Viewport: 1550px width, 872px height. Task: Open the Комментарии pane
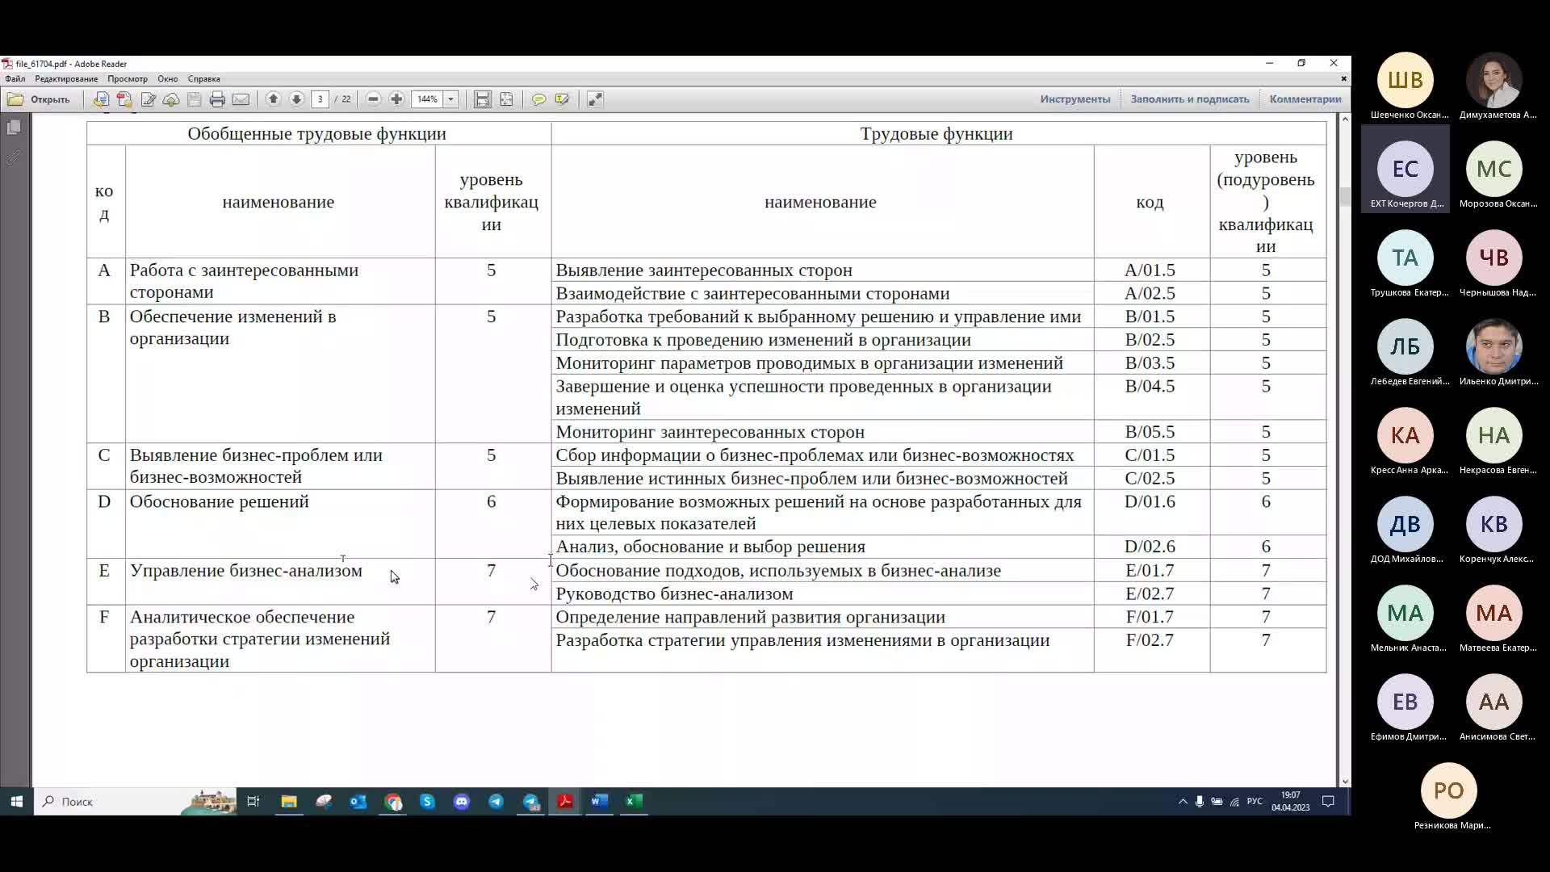tap(1305, 99)
